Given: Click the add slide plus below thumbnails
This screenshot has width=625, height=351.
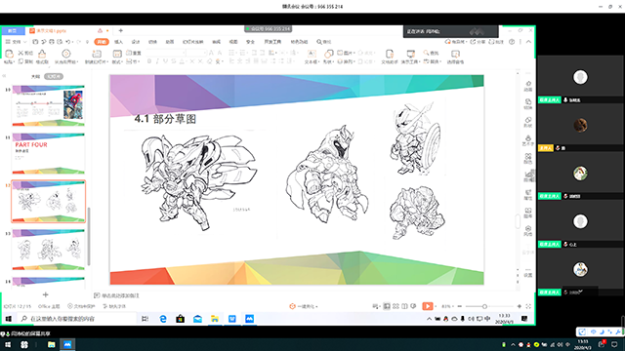Looking at the screenshot, I should coord(46,294).
